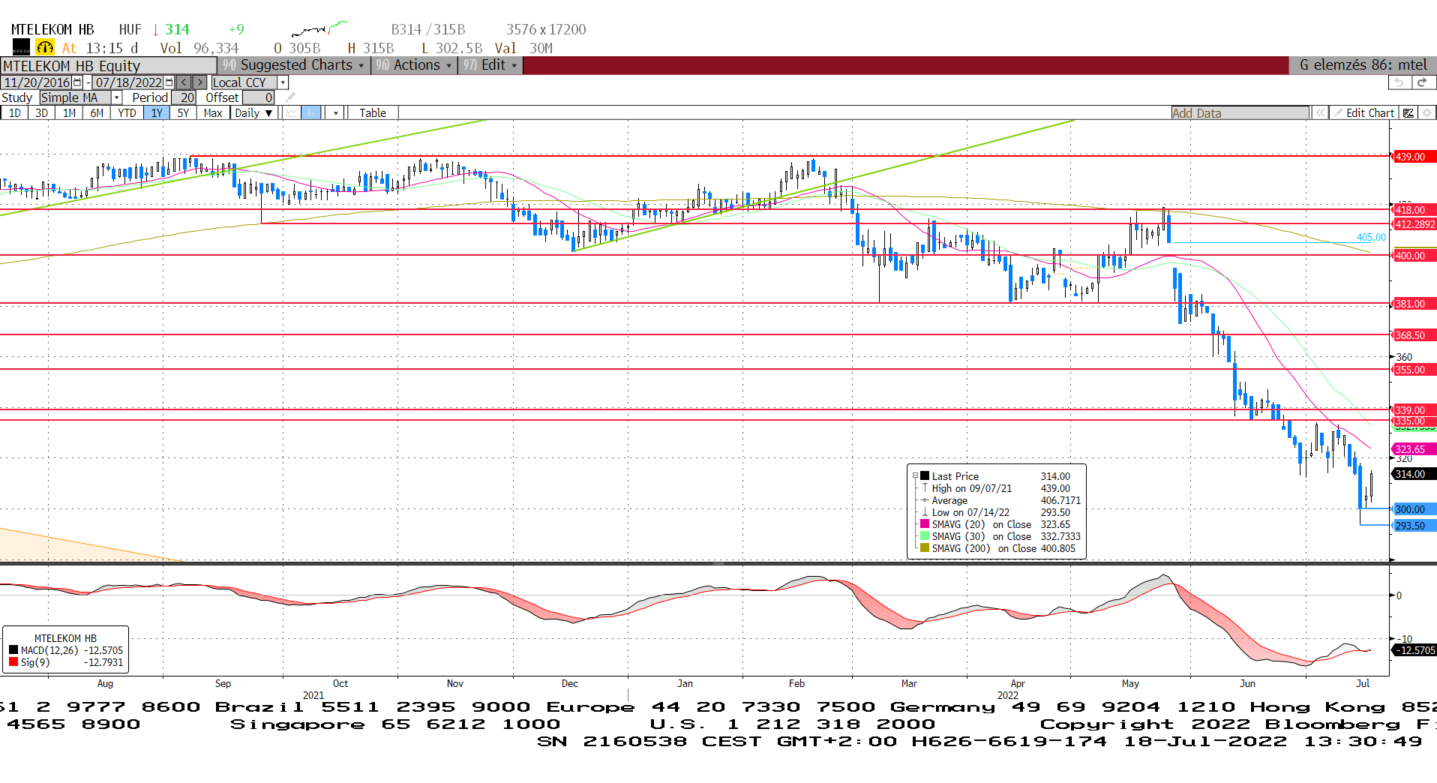
Task: Open chart settings gear icon
Action: [x=1427, y=113]
